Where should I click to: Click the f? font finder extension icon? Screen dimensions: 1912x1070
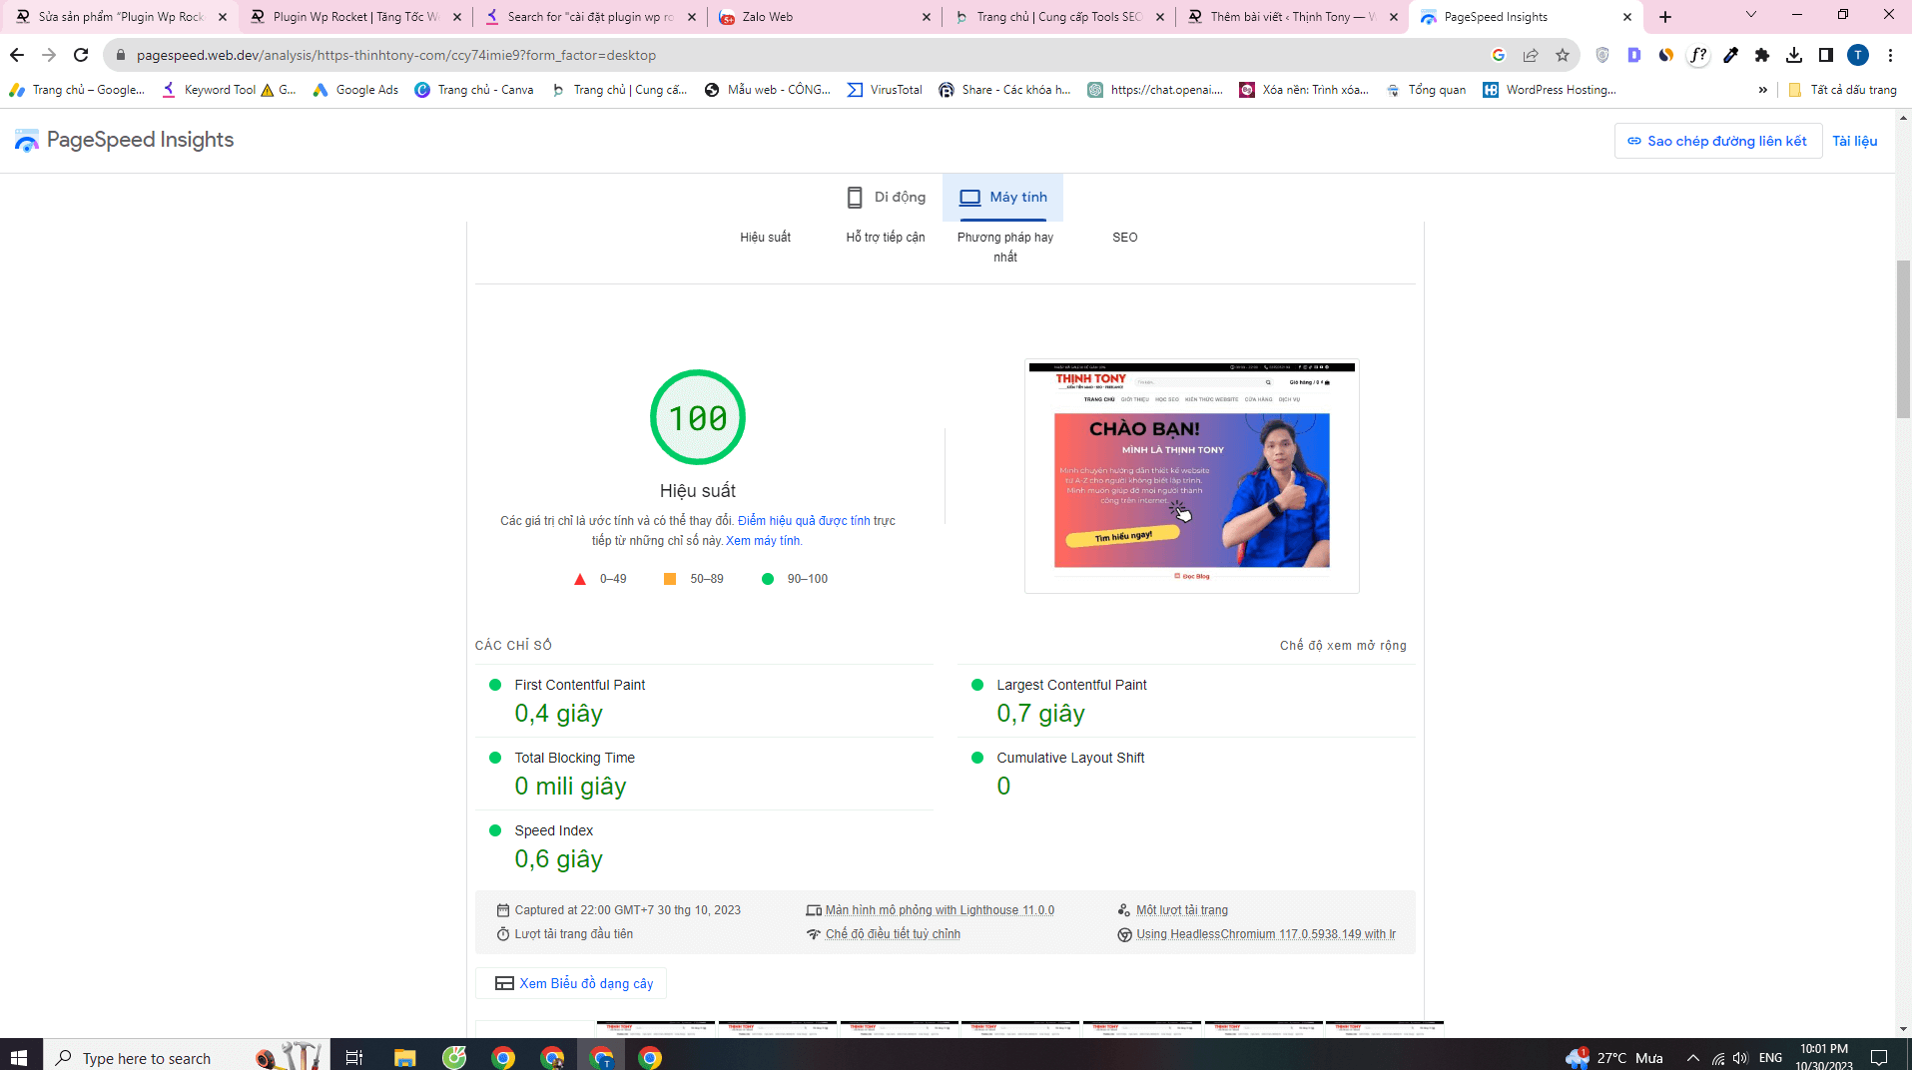[x=1698, y=55]
